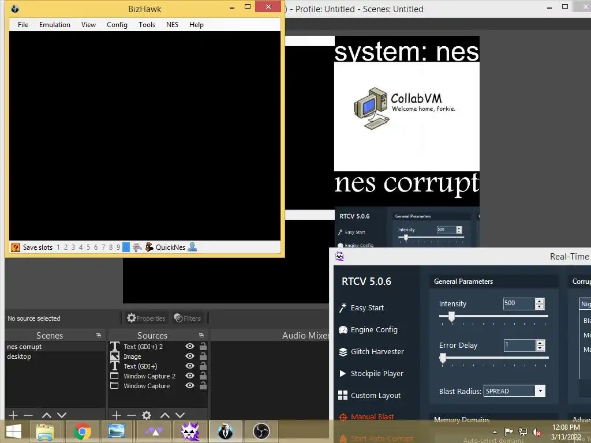The image size is (591, 443).
Task: Pop out the Scenes dock icon
Action: [99, 335]
